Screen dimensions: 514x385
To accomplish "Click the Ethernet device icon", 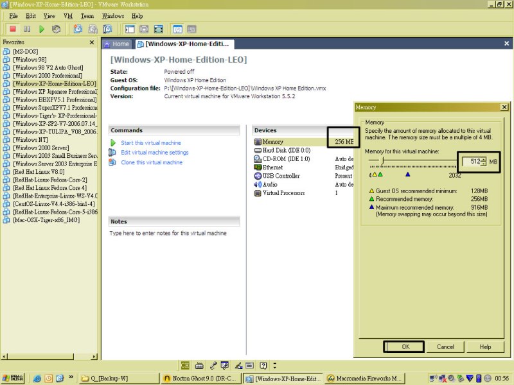I will click(x=258, y=167).
